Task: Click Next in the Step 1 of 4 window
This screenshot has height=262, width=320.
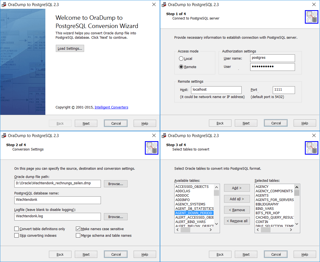Action: click(246, 123)
